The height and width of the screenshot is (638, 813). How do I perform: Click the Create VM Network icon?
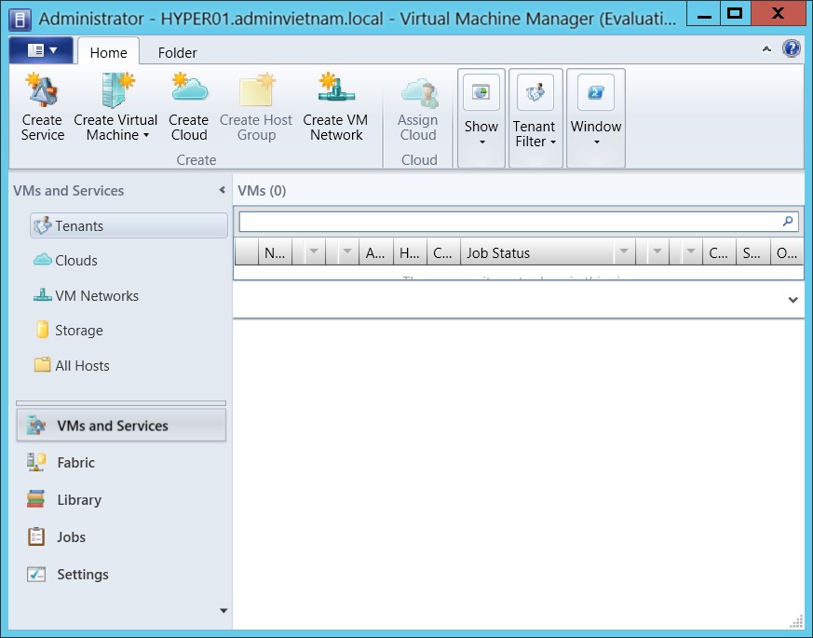point(336,88)
